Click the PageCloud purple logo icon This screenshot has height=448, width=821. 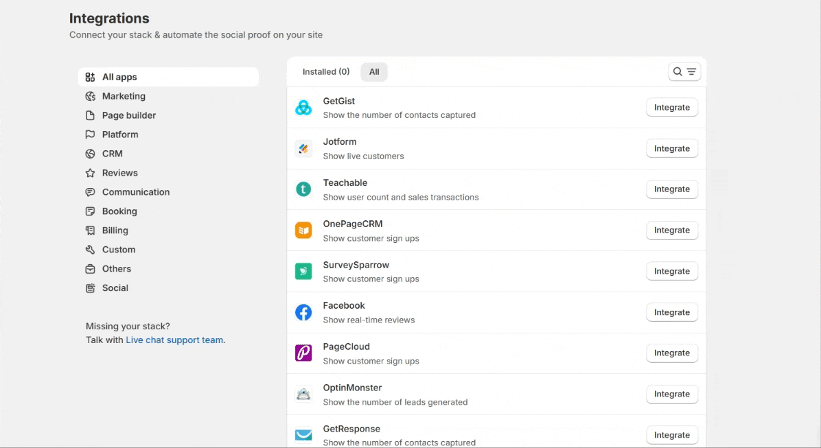pyautogui.click(x=303, y=353)
